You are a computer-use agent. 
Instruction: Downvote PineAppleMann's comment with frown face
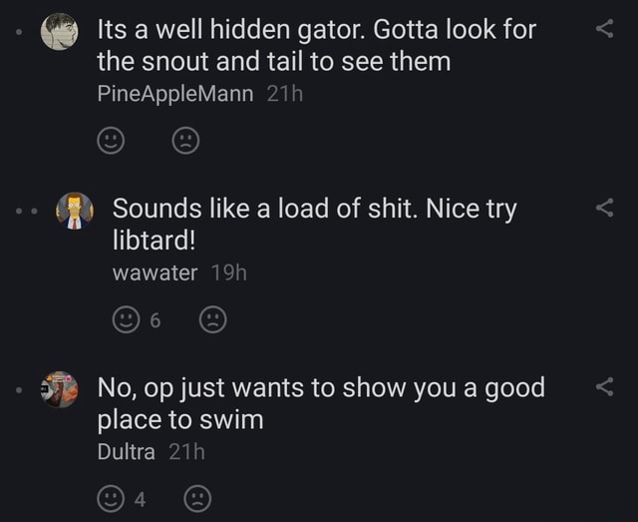click(x=186, y=142)
